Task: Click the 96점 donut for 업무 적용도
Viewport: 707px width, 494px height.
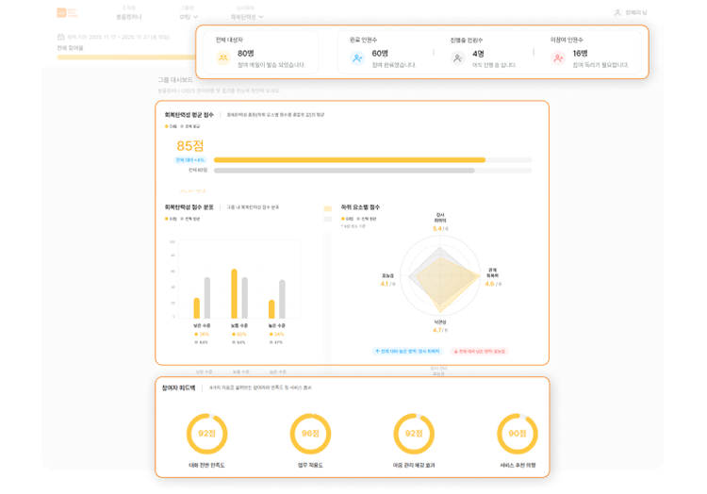Action: click(310, 434)
